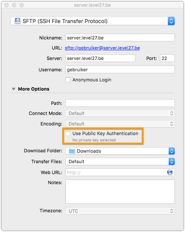Image resolution: width=185 pixels, height=232 pixels.
Task: Click the globe icon in Web URL field
Action: pos(170,172)
